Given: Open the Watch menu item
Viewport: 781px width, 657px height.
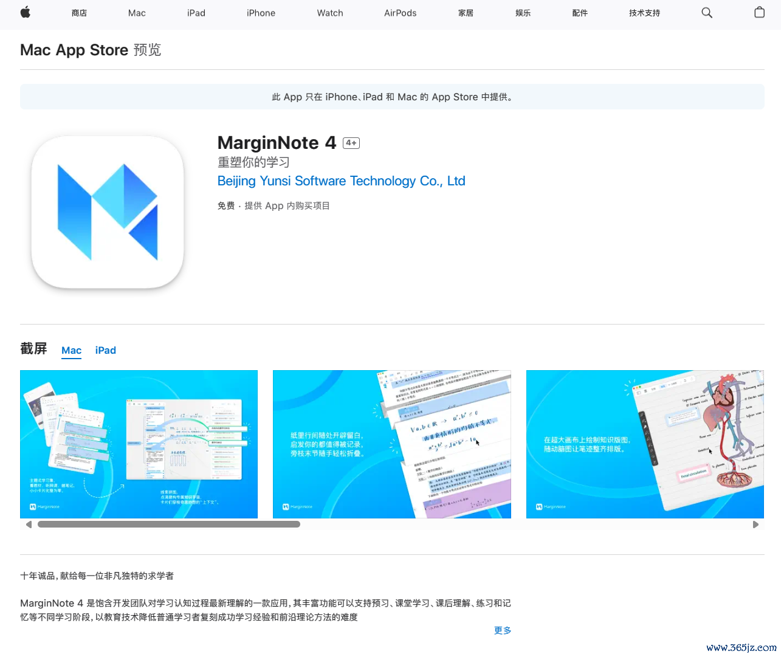Looking at the screenshot, I should [330, 13].
